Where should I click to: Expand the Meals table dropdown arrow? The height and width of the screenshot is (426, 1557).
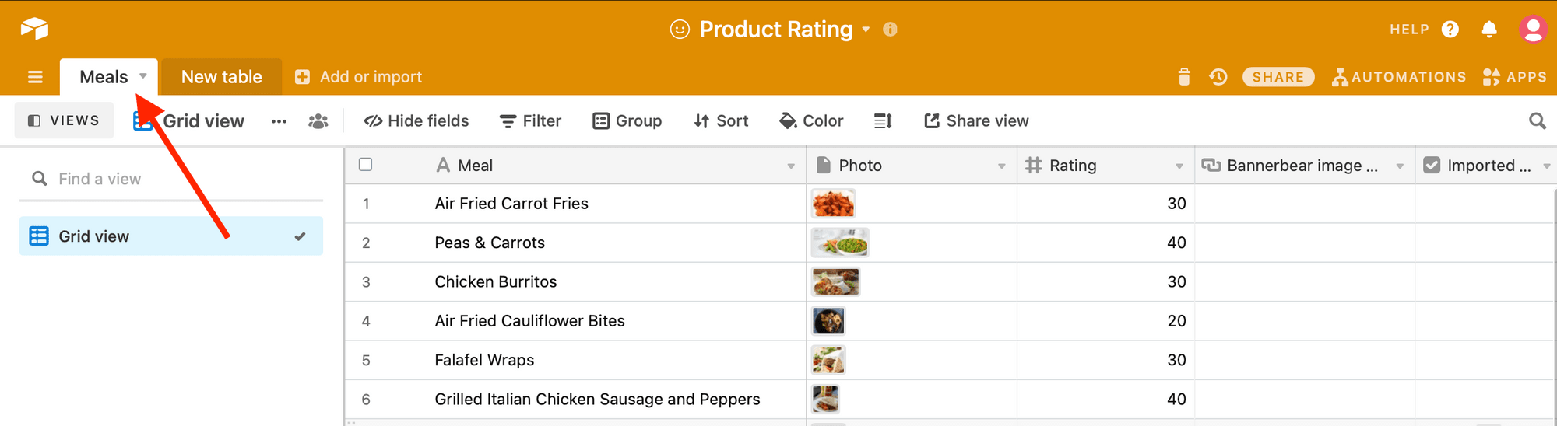tap(143, 76)
